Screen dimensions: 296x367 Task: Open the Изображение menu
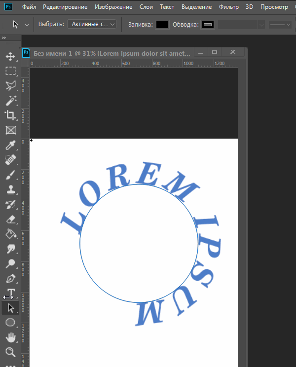[113, 7]
